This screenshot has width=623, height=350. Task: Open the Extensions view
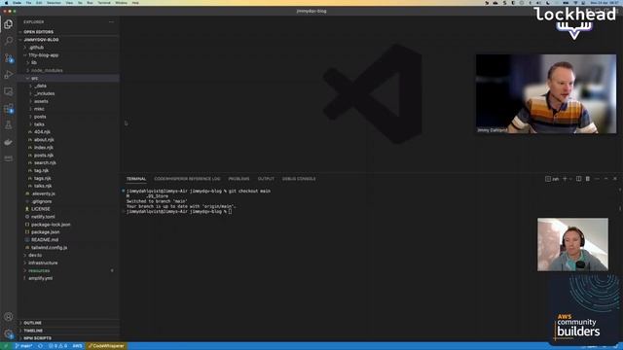click(9, 108)
